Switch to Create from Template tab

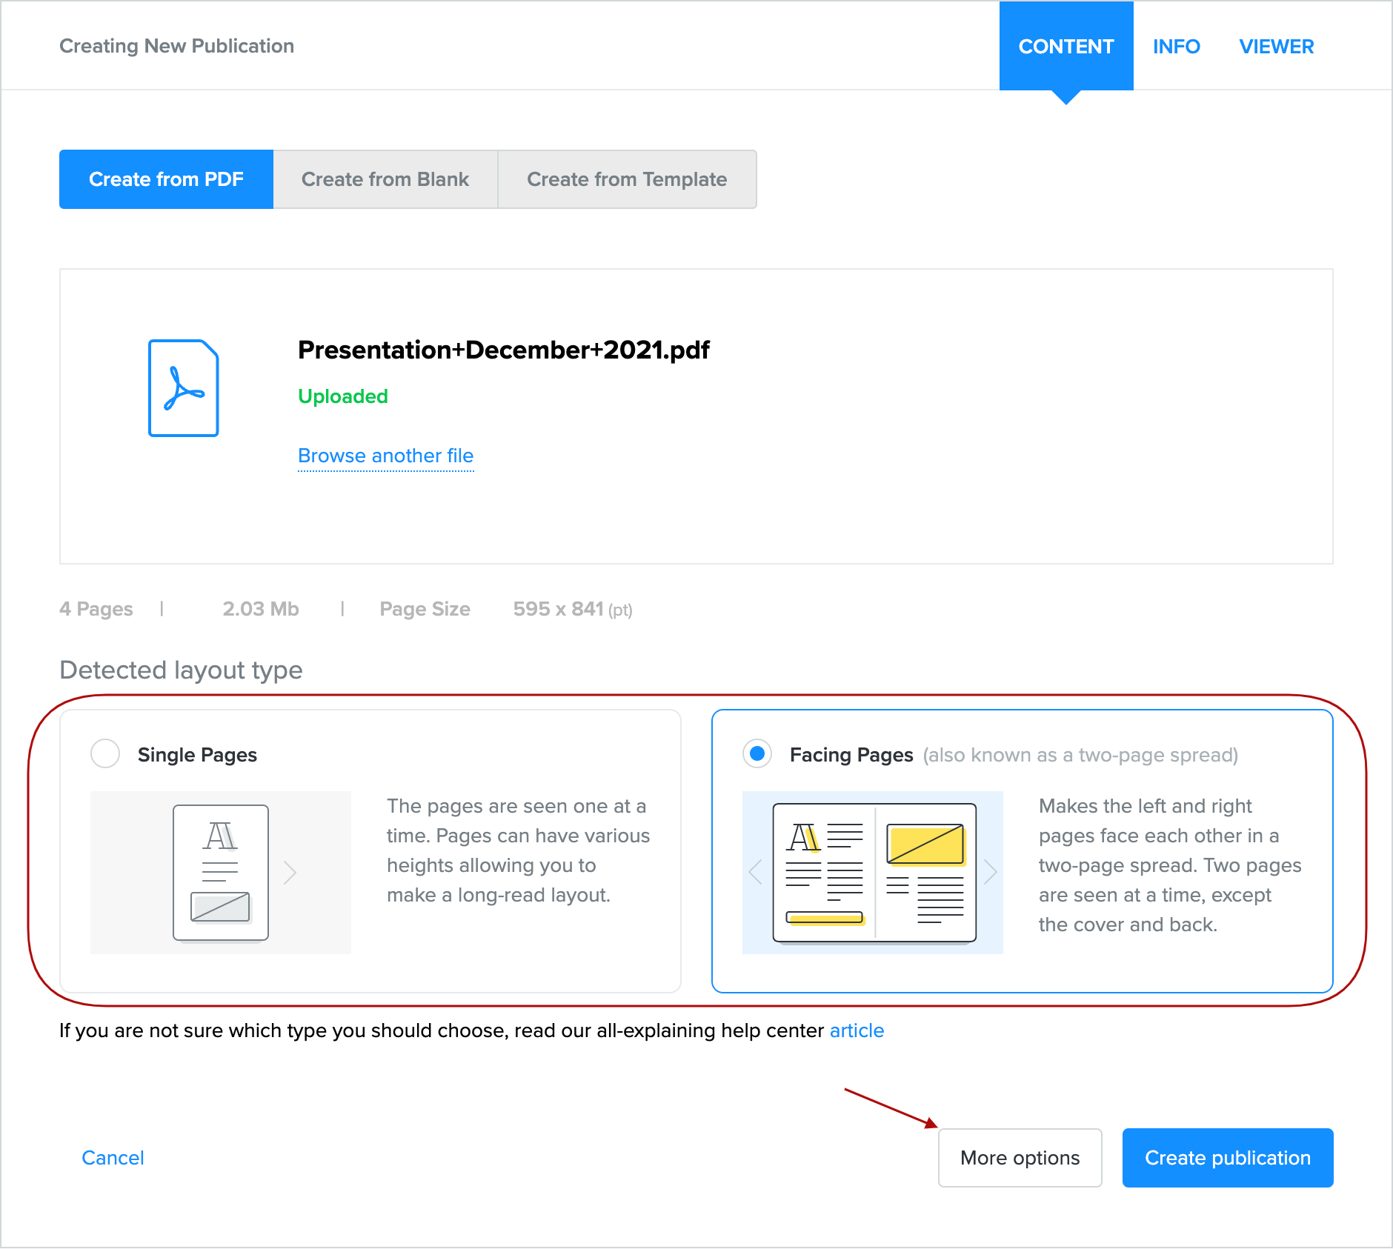(x=627, y=179)
